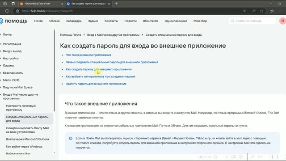Open the favorites list icon
Screen dimensions: 286x161
click(x=272, y=11)
